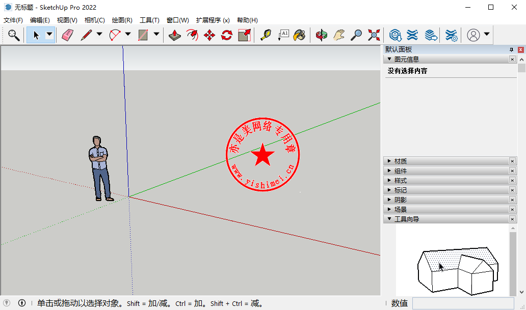Open the Extension Manager
The image size is (526, 310).
click(451, 35)
